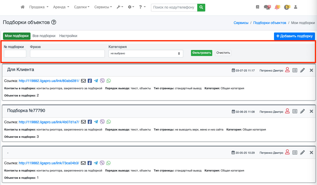
Task: Share 'Подборка №77790' link via Viber
Action: pos(102,122)
